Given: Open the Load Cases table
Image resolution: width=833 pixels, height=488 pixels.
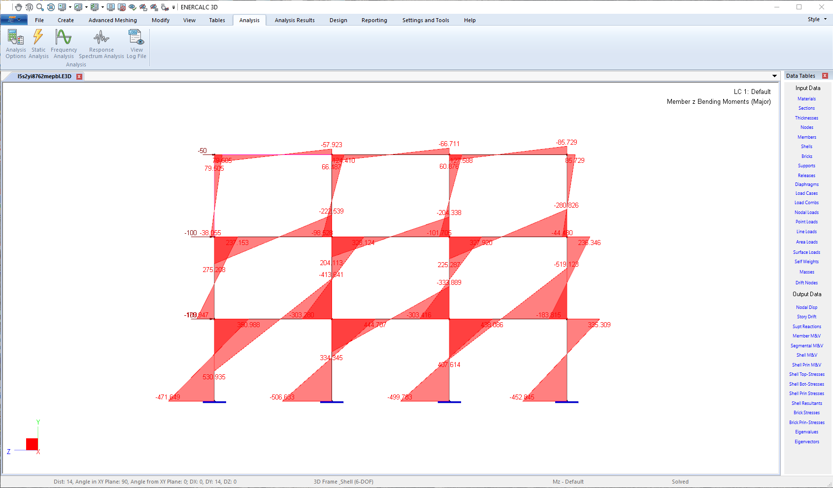Looking at the screenshot, I should (x=806, y=193).
